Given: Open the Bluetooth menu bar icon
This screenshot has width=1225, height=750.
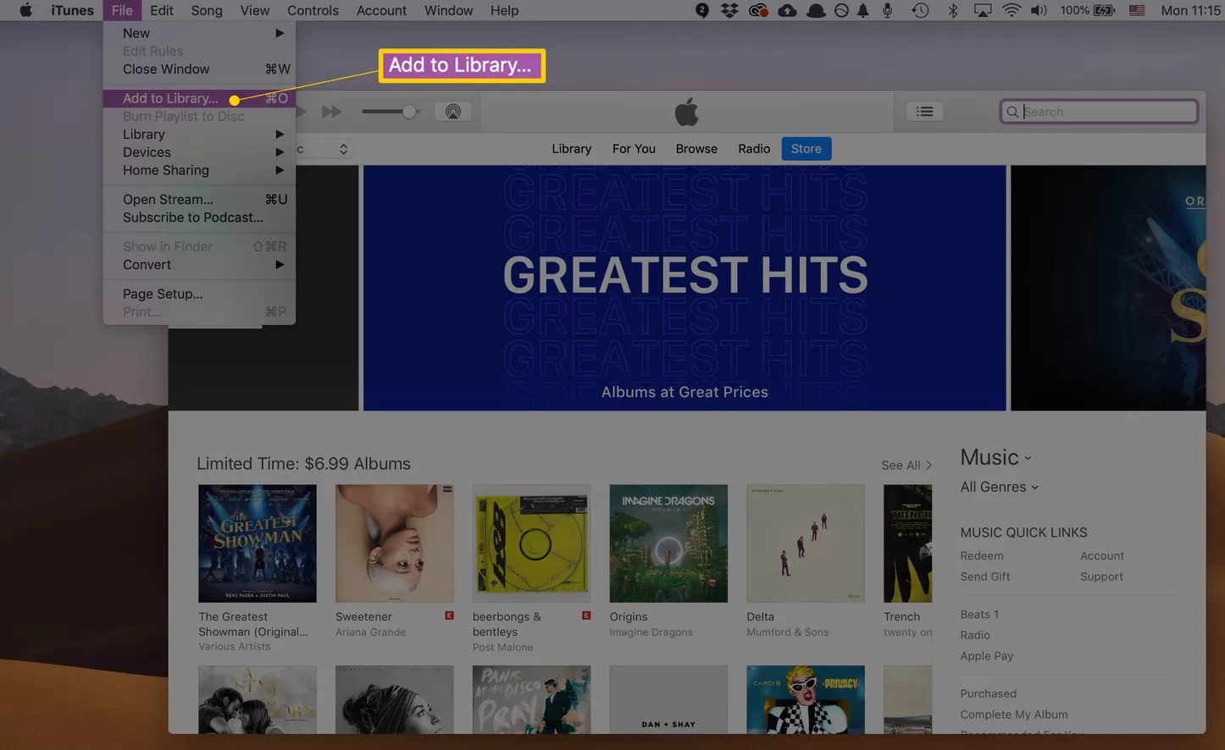Looking at the screenshot, I should 952,10.
